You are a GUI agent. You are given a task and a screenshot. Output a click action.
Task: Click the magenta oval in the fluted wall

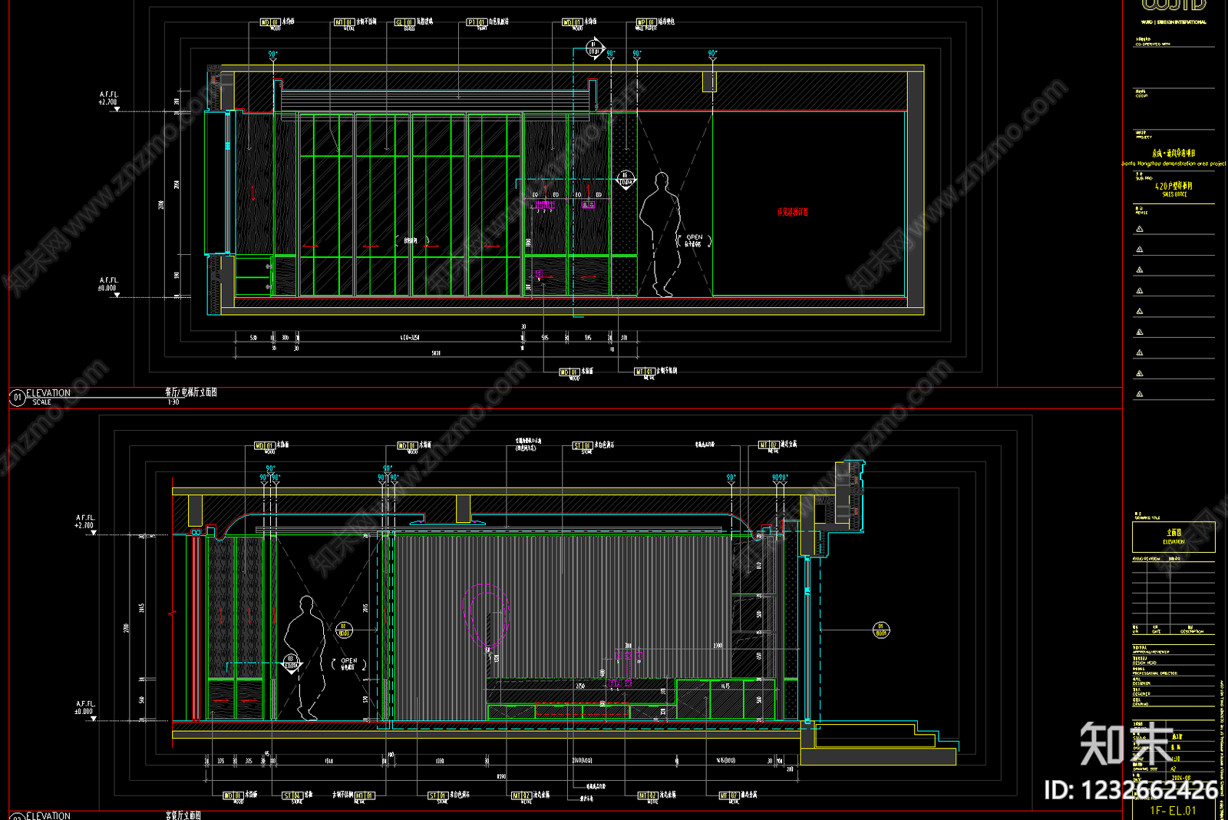point(486,614)
